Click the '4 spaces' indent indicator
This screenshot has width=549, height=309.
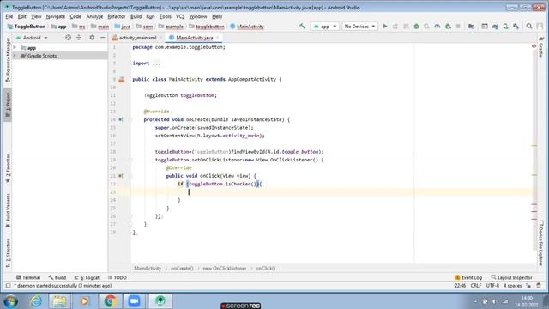(x=512, y=286)
